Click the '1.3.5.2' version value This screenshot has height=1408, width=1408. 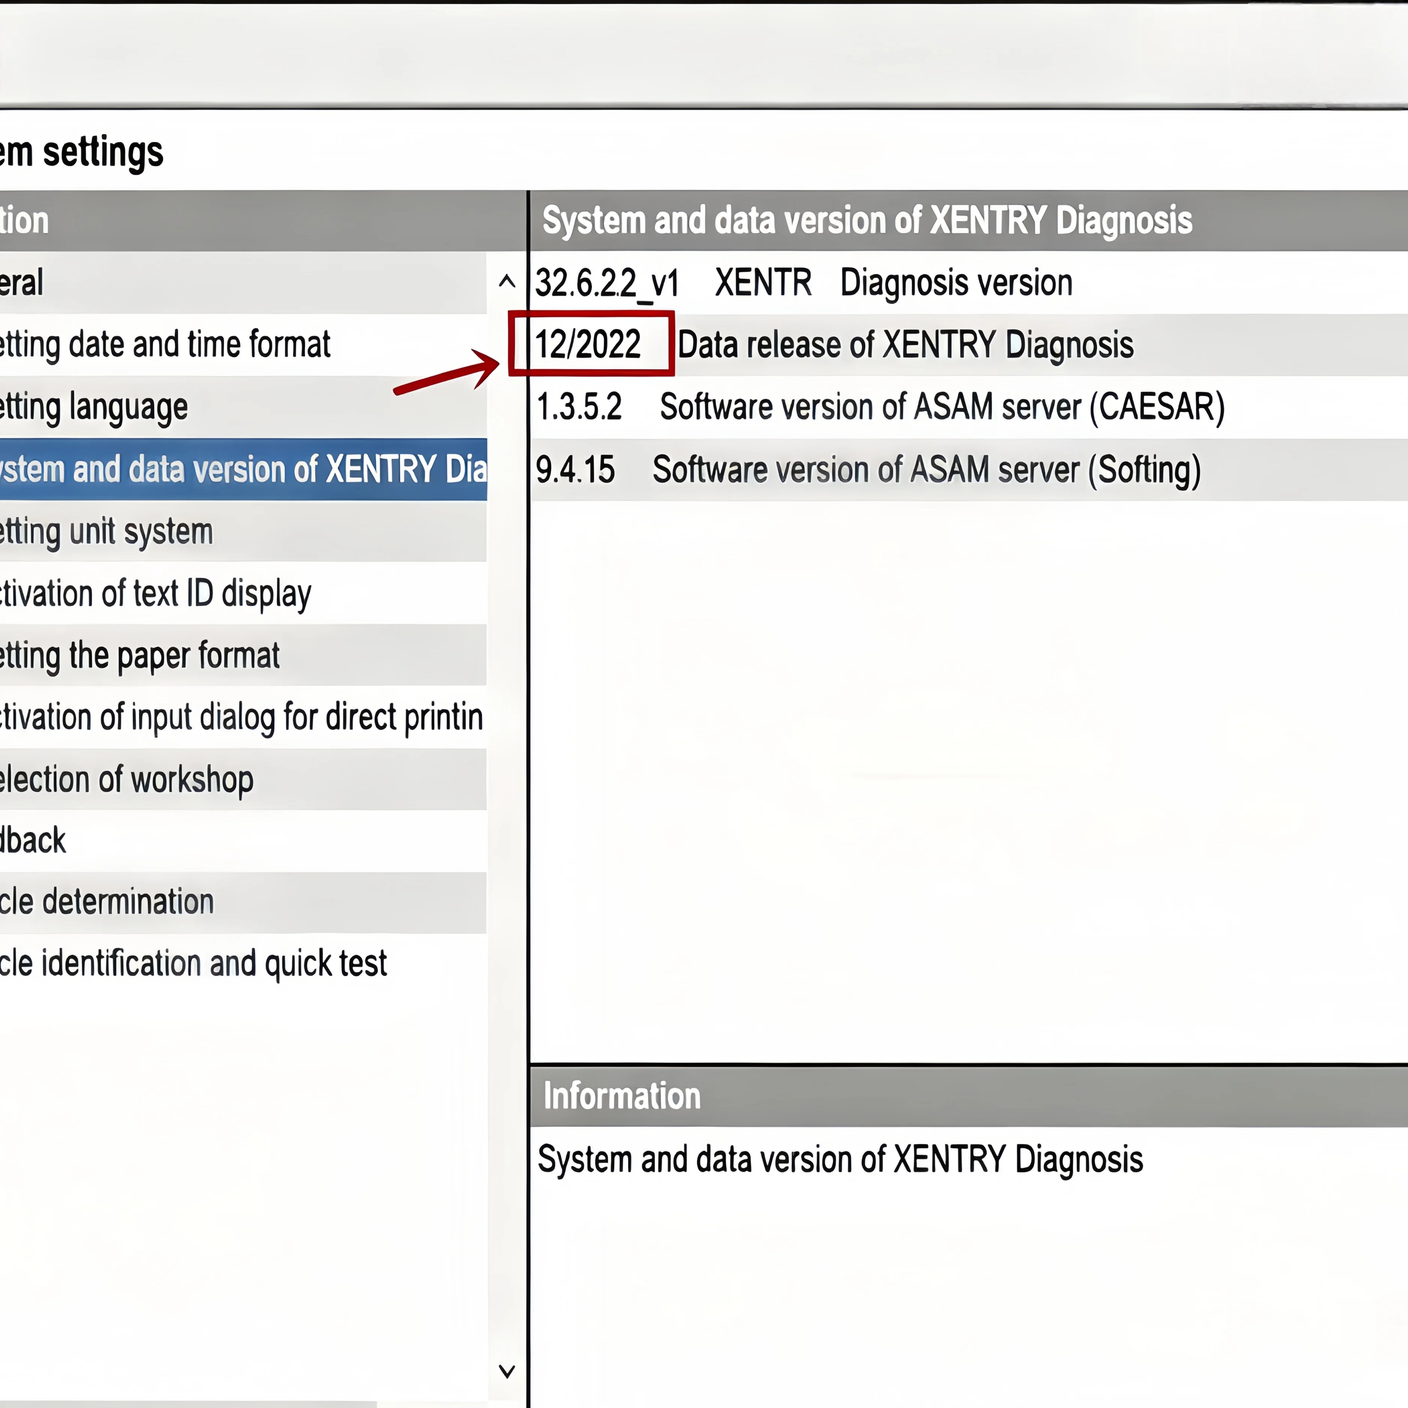pyautogui.click(x=579, y=407)
